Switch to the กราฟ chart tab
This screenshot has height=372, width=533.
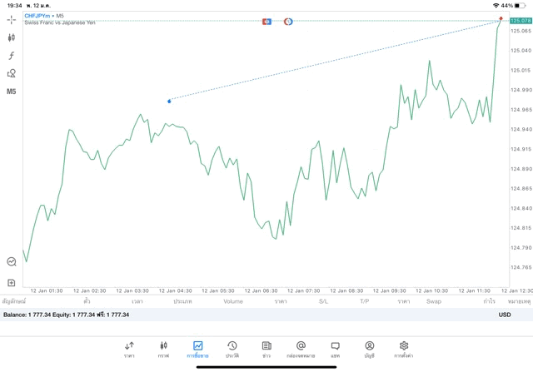coord(163,349)
